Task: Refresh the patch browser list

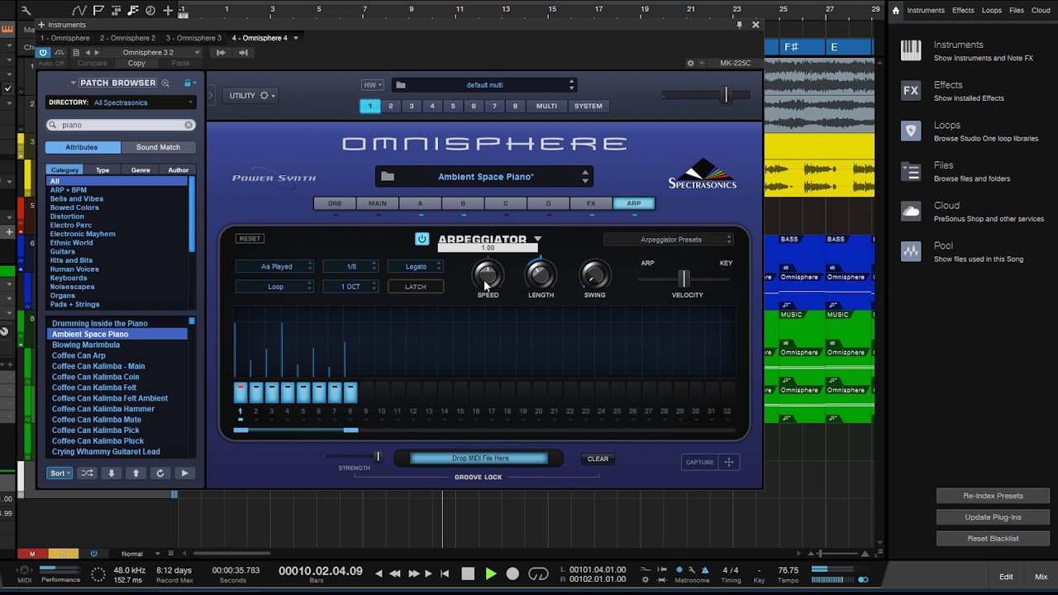Action: tap(160, 474)
